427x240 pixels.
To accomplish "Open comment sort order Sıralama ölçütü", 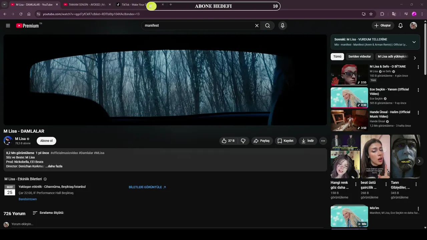I will (x=48, y=213).
